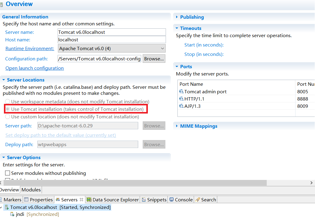Image resolution: width=315 pixels, height=221 pixels.
Task: Click the AJP/1.3 port icon
Action: pyautogui.click(x=181, y=106)
